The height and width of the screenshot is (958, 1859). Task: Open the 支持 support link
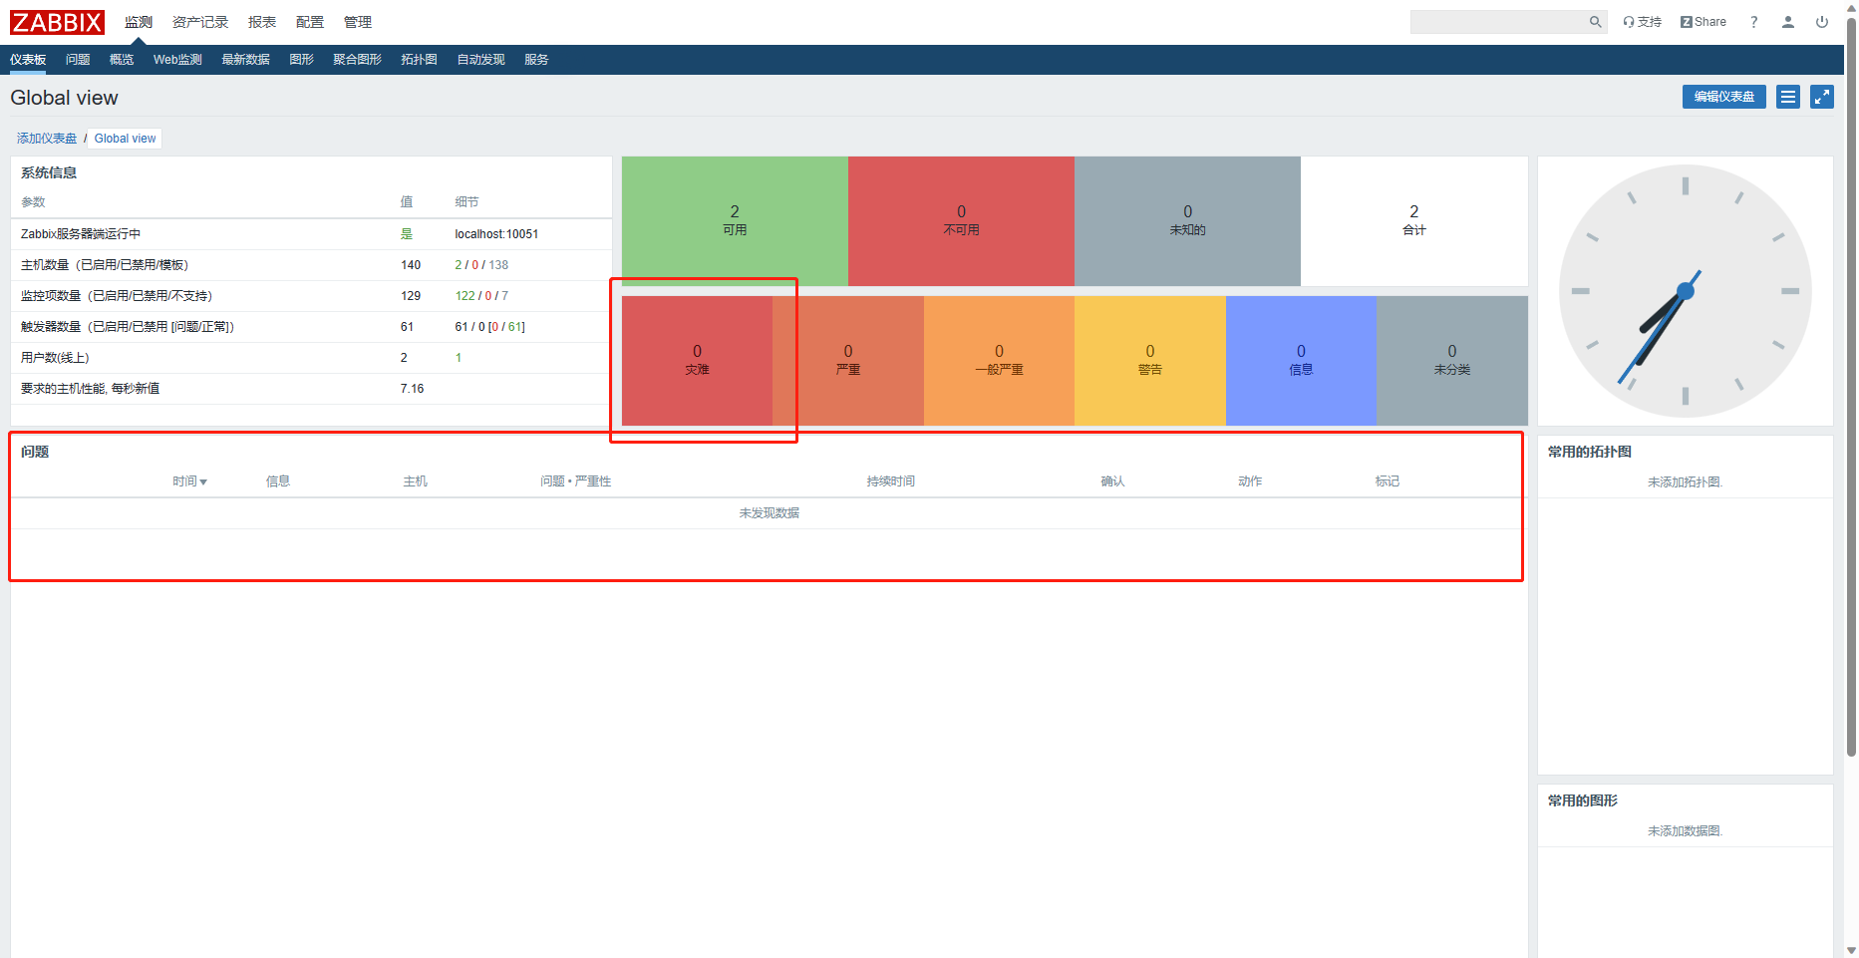tap(1642, 22)
